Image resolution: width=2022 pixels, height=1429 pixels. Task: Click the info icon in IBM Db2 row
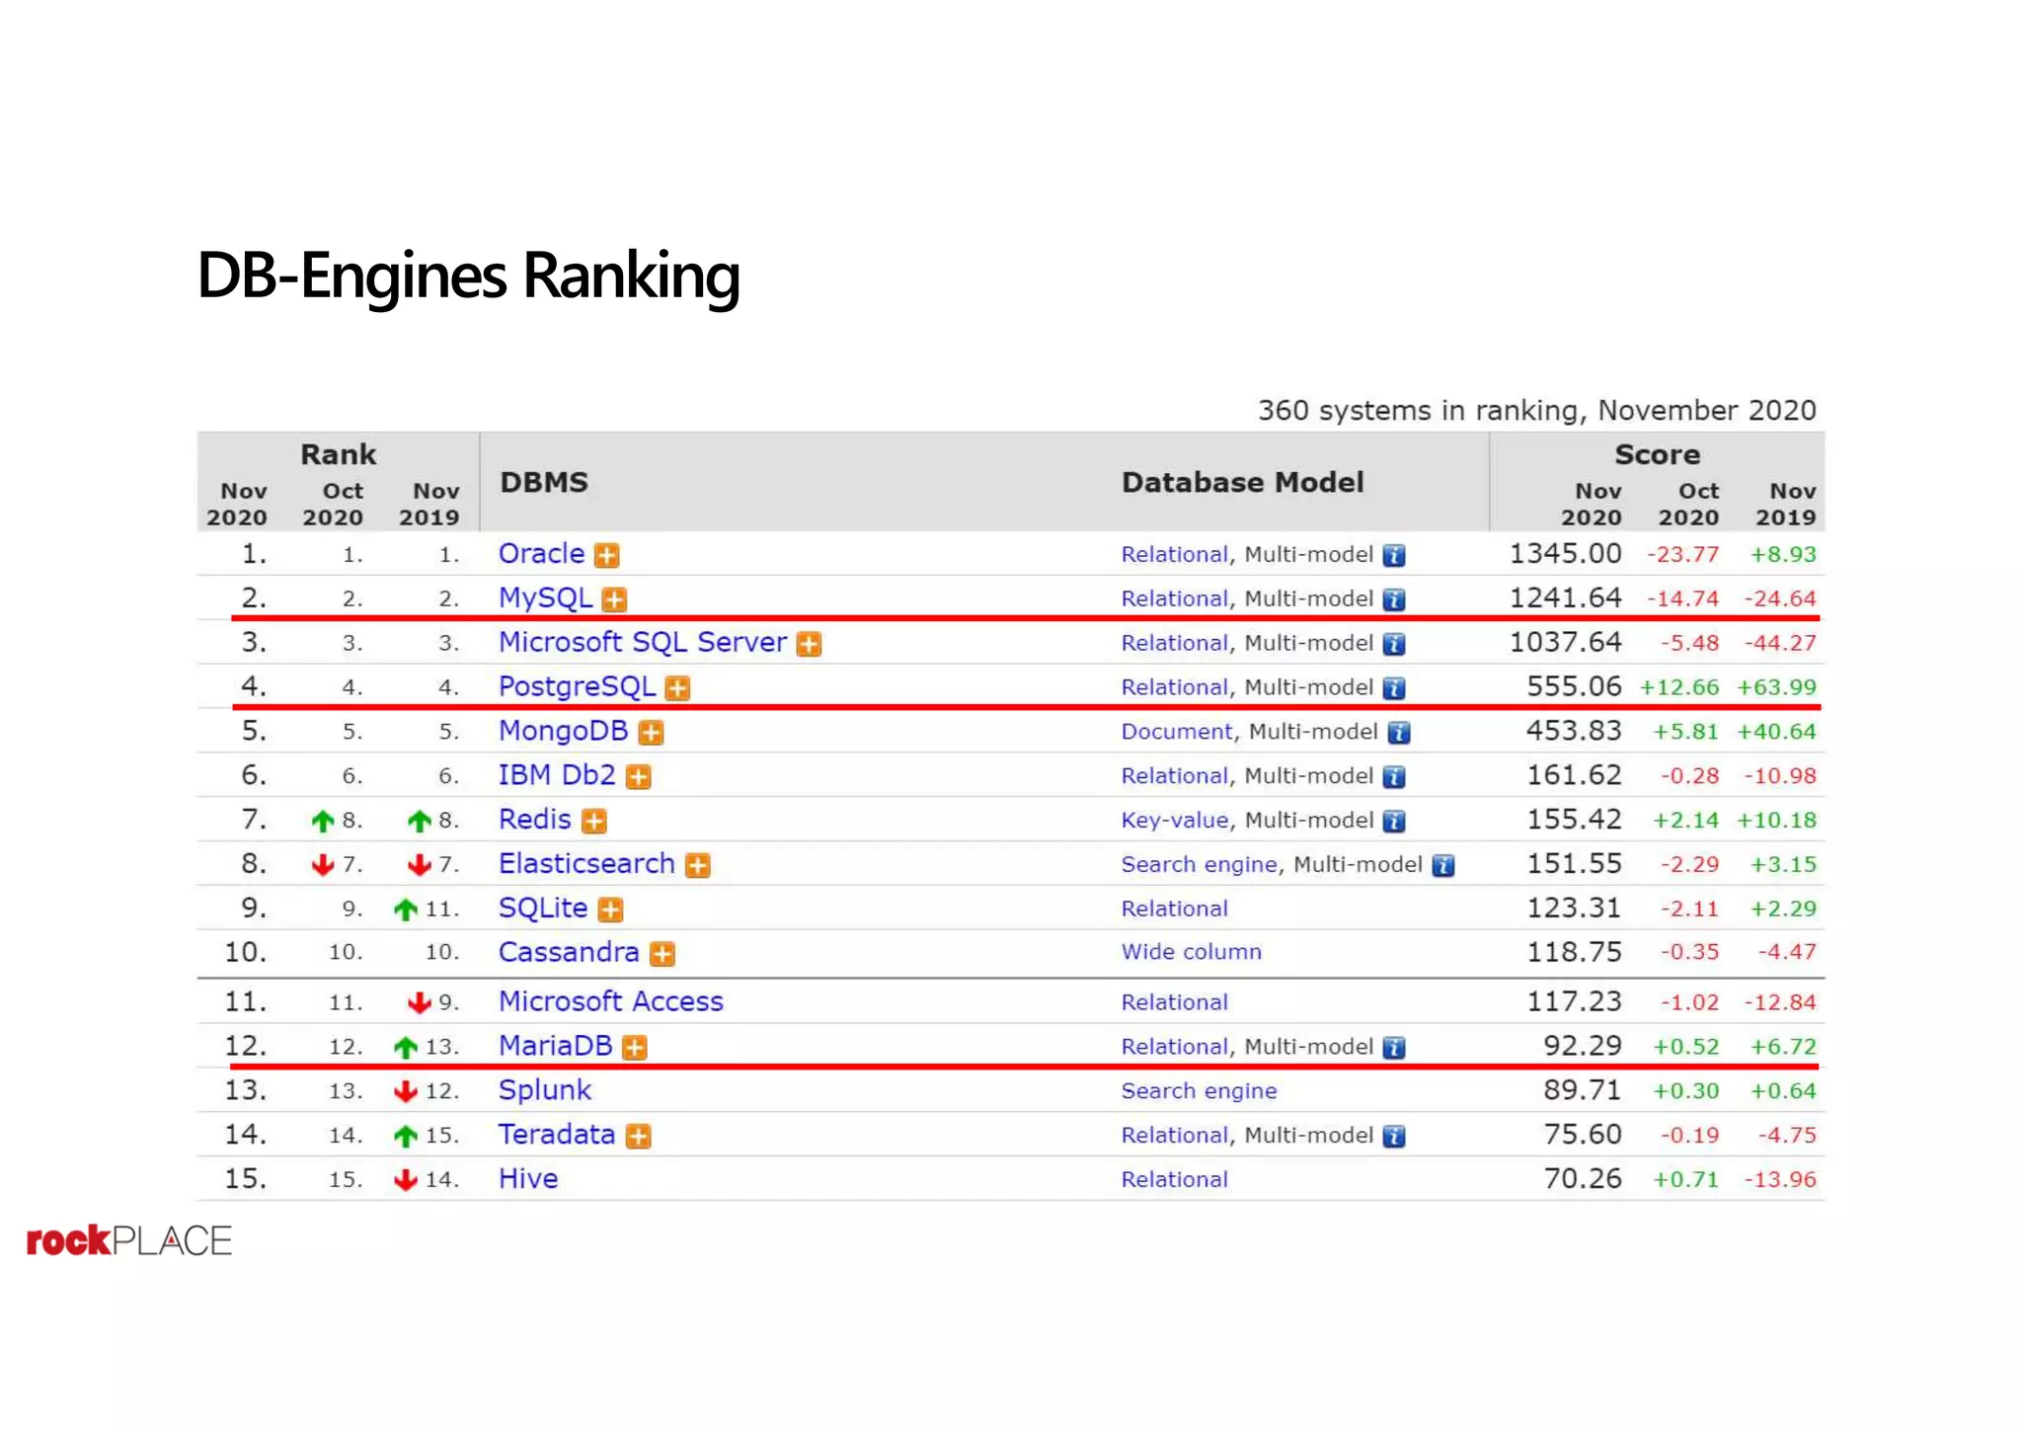[x=1394, y=777]
